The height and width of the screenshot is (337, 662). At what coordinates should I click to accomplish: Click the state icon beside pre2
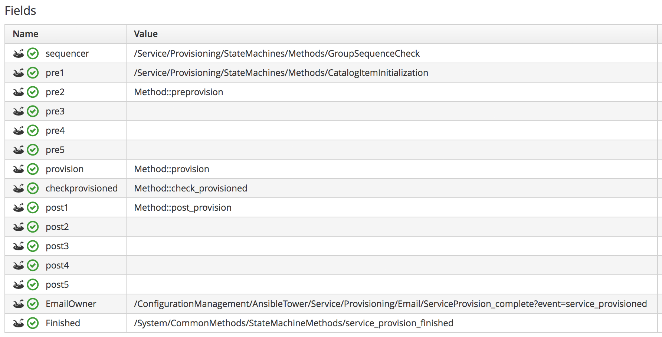(x=19, y=92)
